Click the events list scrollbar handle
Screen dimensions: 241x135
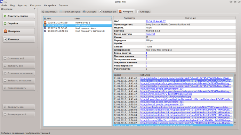tap(235, 119)
